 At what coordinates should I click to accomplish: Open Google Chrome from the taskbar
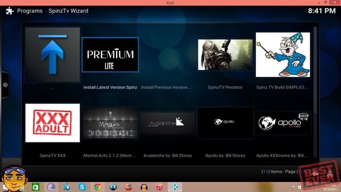click(x=98, y=187)
